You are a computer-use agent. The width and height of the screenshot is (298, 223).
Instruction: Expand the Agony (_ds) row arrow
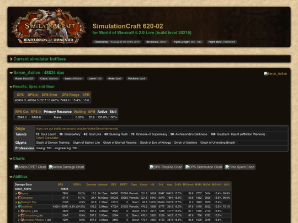[19, 211]
